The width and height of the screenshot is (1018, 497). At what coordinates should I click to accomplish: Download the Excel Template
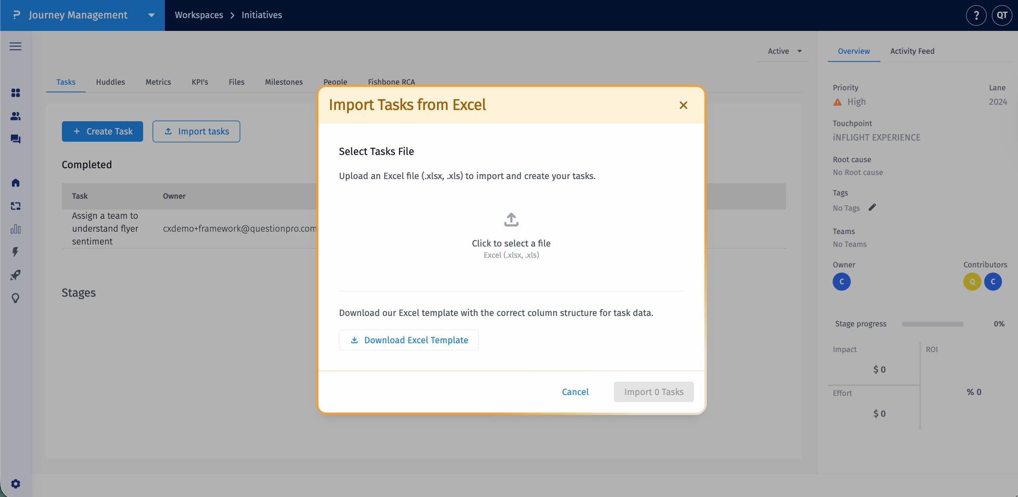click(x=408, y=340)
